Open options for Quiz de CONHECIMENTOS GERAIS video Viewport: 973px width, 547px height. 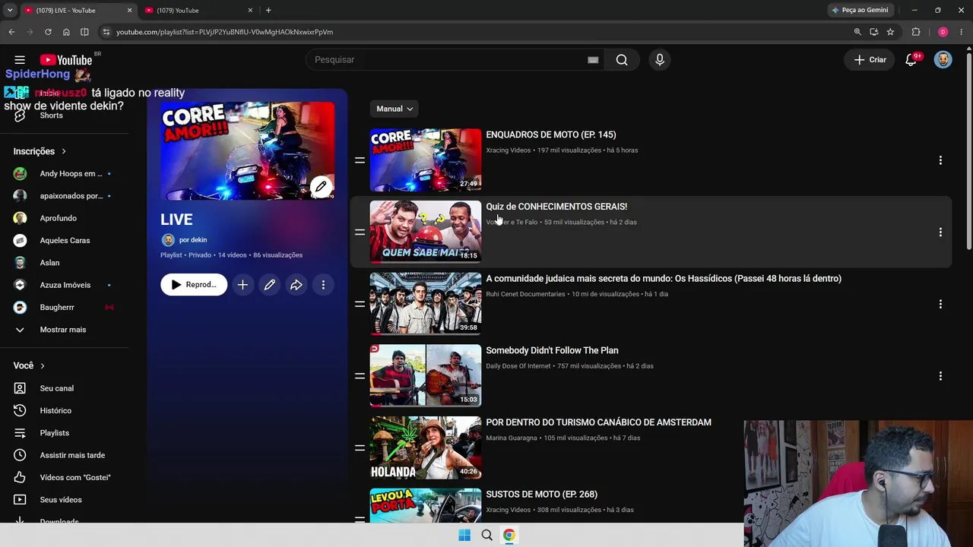point(940,232)
